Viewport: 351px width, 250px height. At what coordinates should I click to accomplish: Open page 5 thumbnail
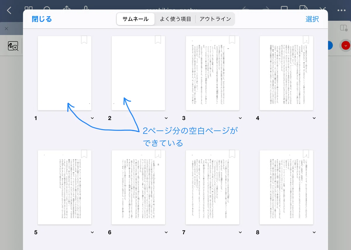(65, 187)
